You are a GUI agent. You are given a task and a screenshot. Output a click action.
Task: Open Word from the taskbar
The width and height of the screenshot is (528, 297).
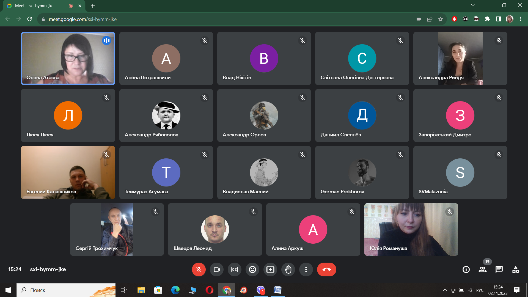(277, 290)
